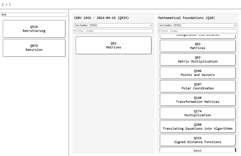Select Q92 Matrices in Mathematical Foundations column
The width and height of the screenshot is (241, 156).
(x=198, y=46)
